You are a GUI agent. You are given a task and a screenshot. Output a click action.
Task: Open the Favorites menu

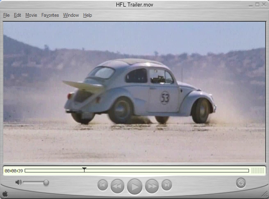coord(50,15)
